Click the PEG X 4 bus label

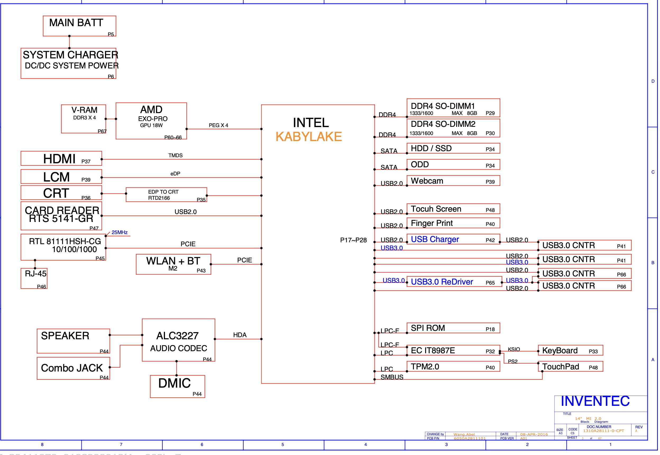(x=218, y=125)
